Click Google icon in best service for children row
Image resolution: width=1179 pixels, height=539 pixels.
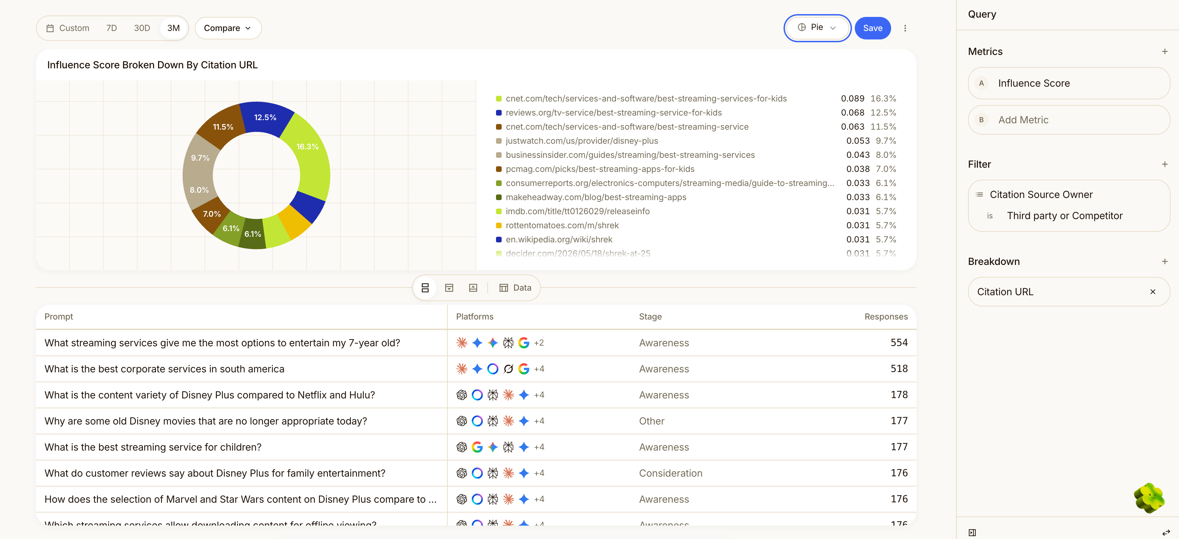(x=477, y=447)
